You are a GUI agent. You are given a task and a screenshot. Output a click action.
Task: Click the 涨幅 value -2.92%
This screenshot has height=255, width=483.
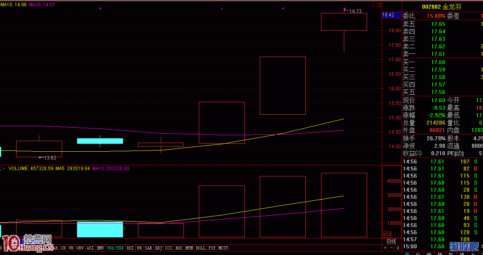[436, 116]
